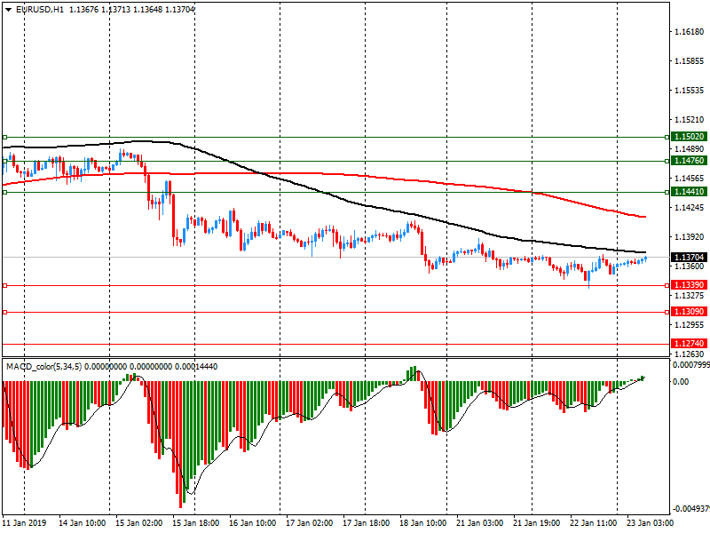
Task: Click the 1.14760 green resistance price label
Action: point(689,161)
